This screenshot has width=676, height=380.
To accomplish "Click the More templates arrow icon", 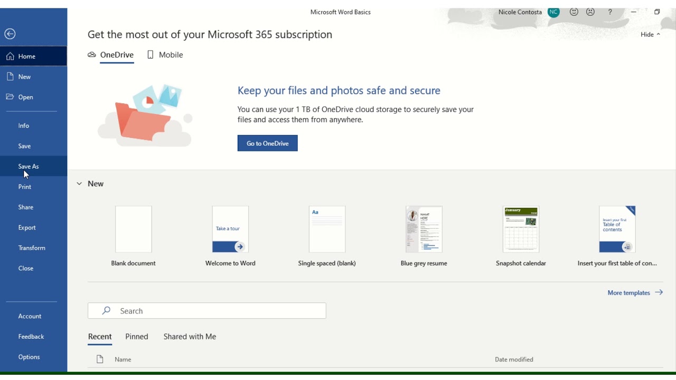I will [659, 292].
